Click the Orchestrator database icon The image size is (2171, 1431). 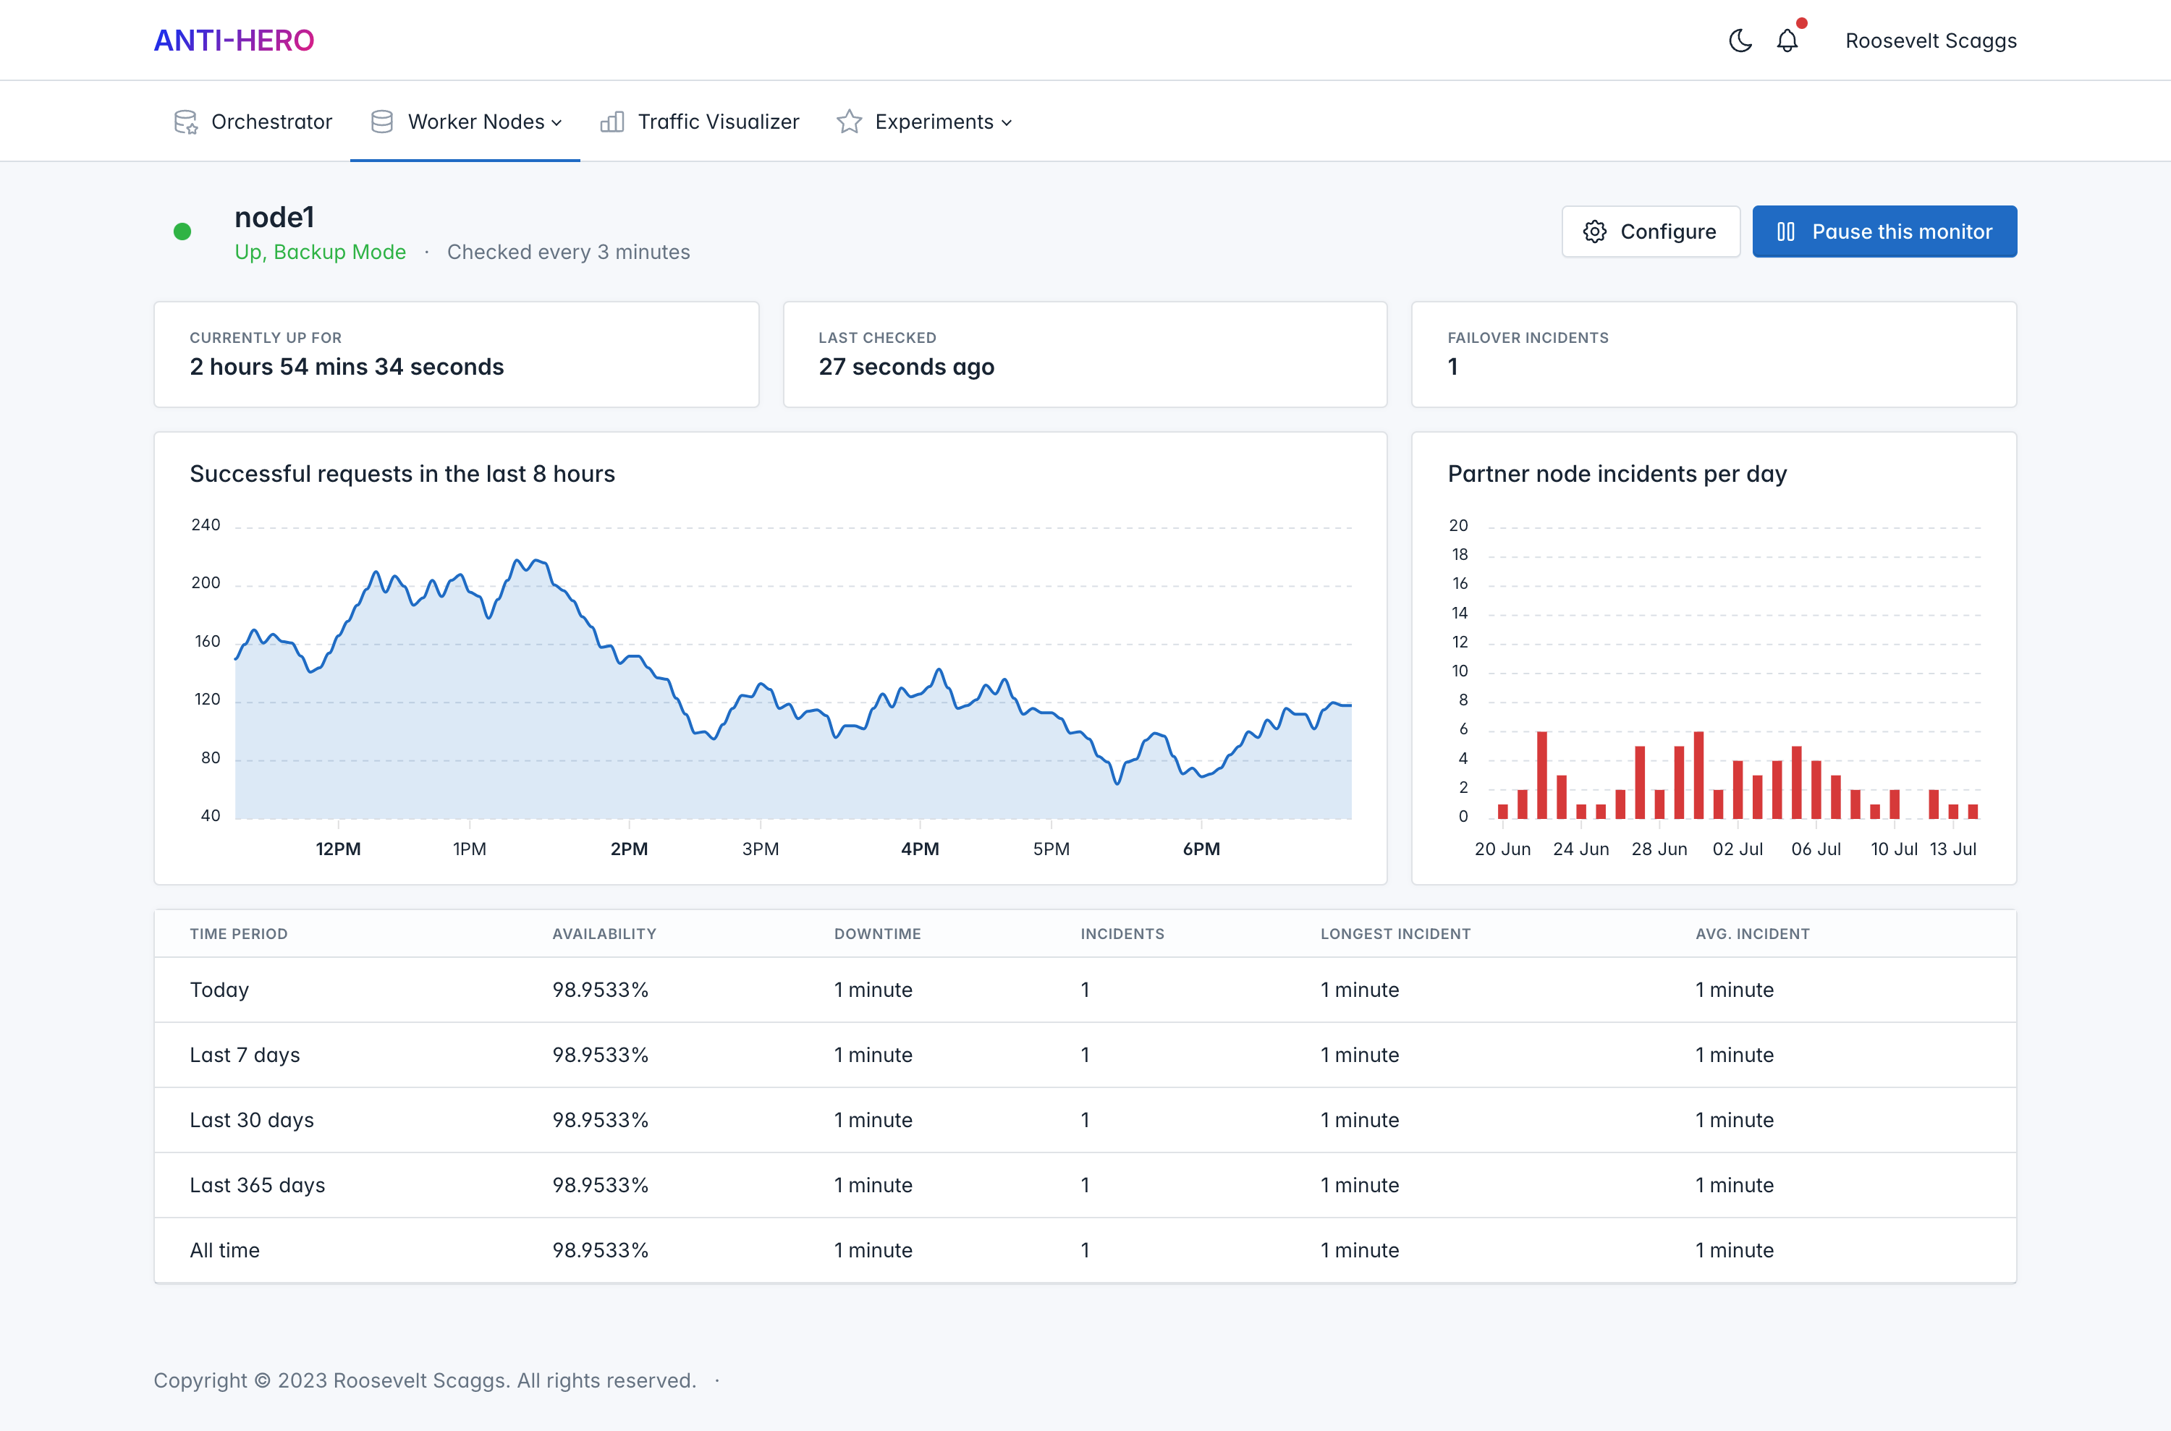(x=185, y=122)
